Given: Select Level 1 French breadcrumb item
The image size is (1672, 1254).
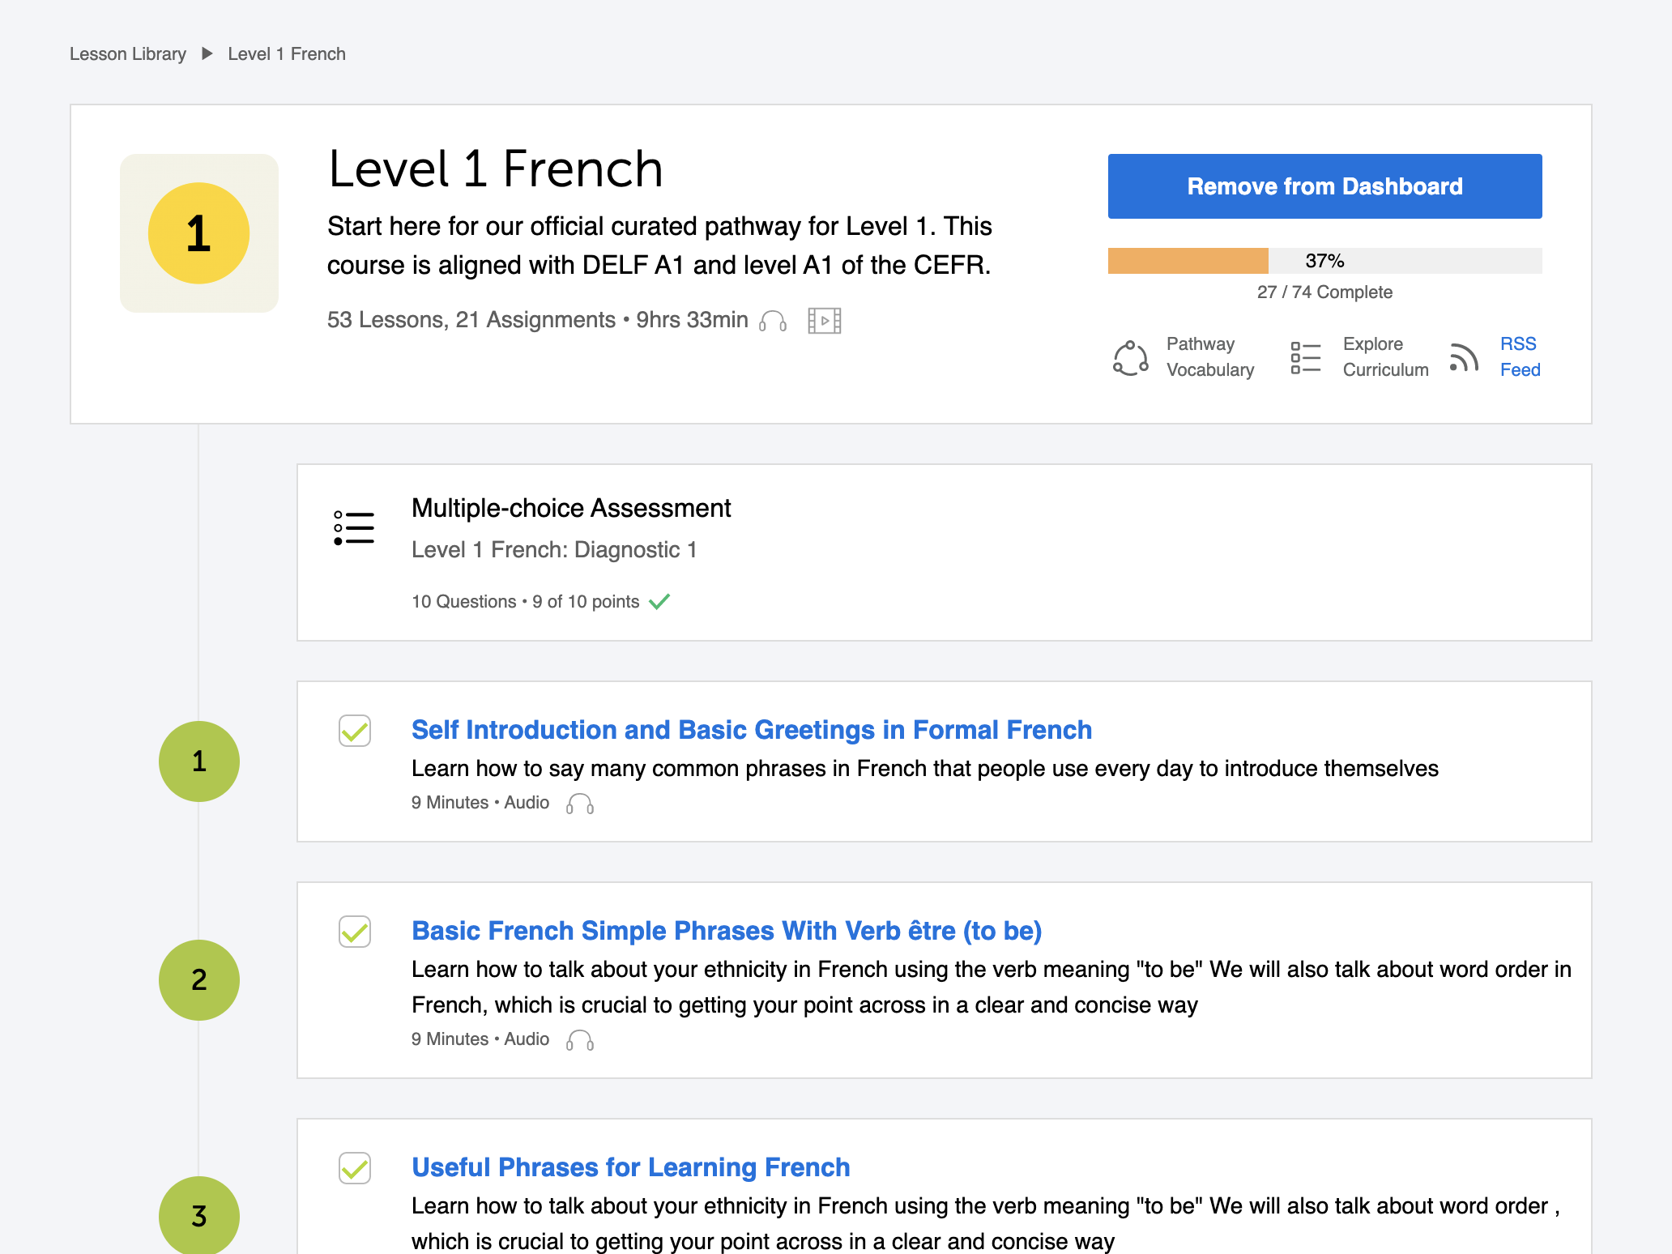Looking at the screenshot, I should (x=287, y=54).
